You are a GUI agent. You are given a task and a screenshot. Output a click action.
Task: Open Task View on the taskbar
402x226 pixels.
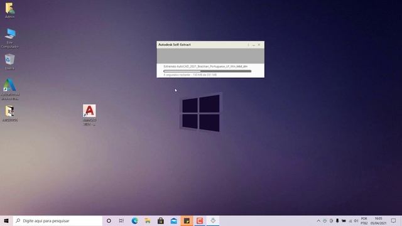[x=121, y=220]
